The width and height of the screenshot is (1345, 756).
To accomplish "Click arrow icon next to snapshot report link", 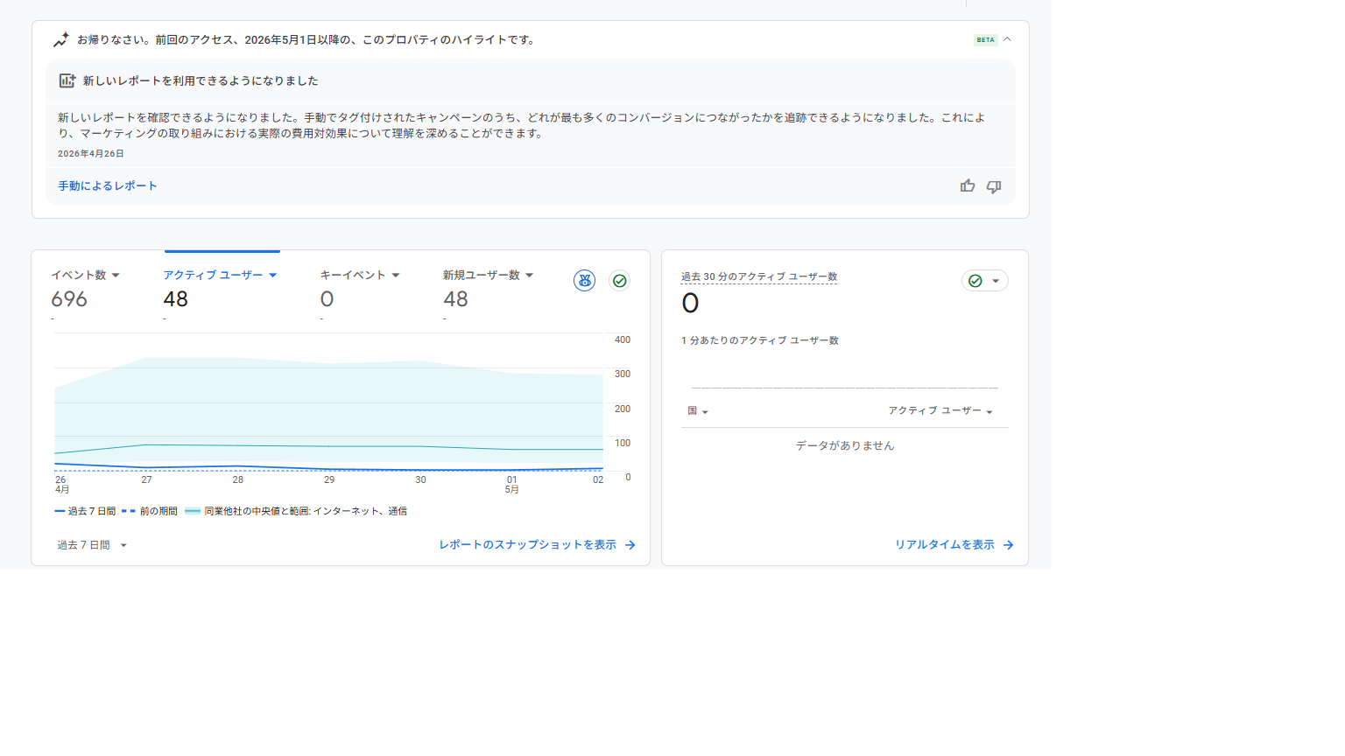I will coord(630,545).
